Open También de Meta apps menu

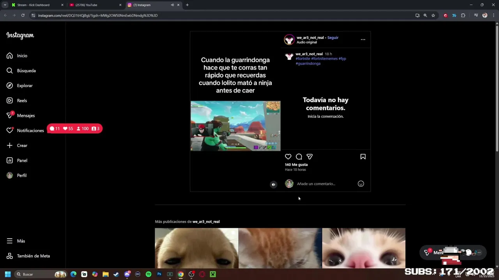[28, 256]
